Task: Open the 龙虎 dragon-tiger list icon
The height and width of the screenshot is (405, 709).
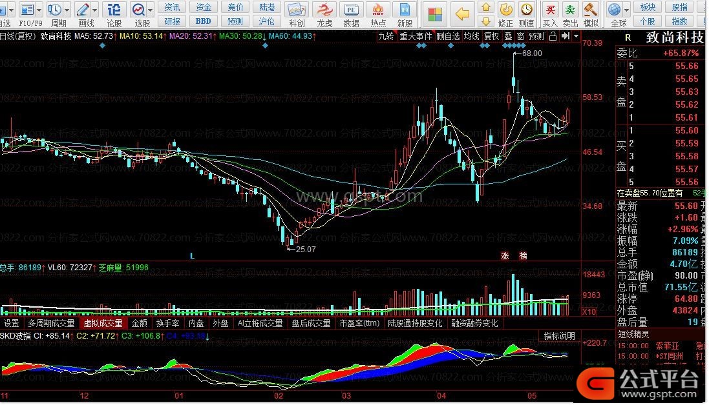Action: point(324,10)
